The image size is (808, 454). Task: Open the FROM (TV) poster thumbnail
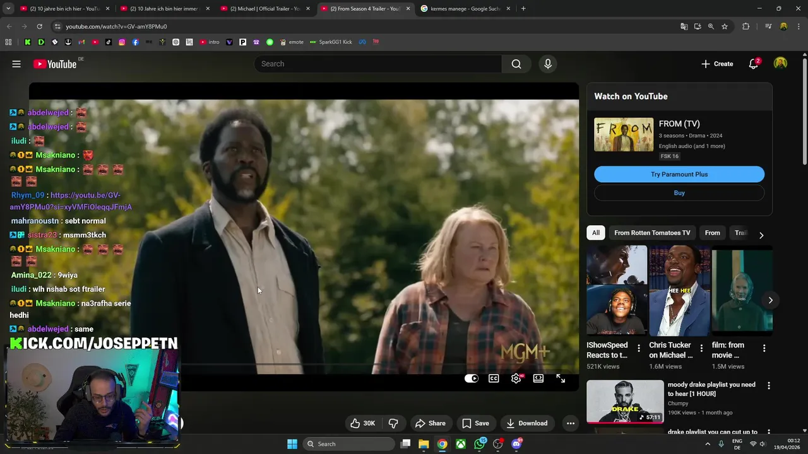[x=624, y=134]
